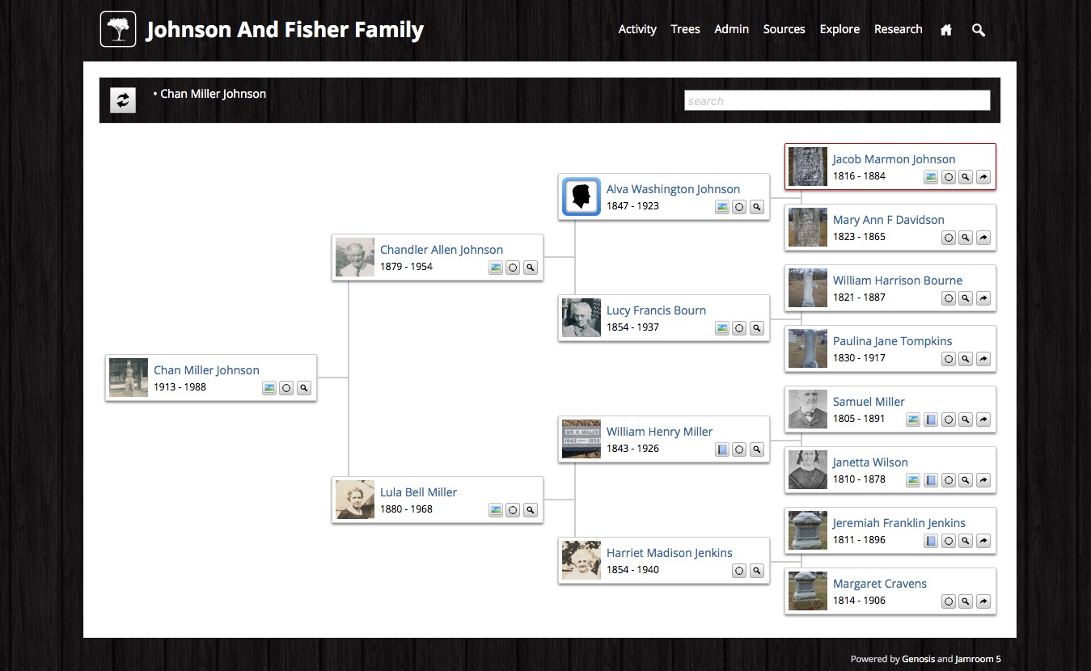Click circle icon on William Harrison Bourne card

pyautogui.click(x=949, y=298)
